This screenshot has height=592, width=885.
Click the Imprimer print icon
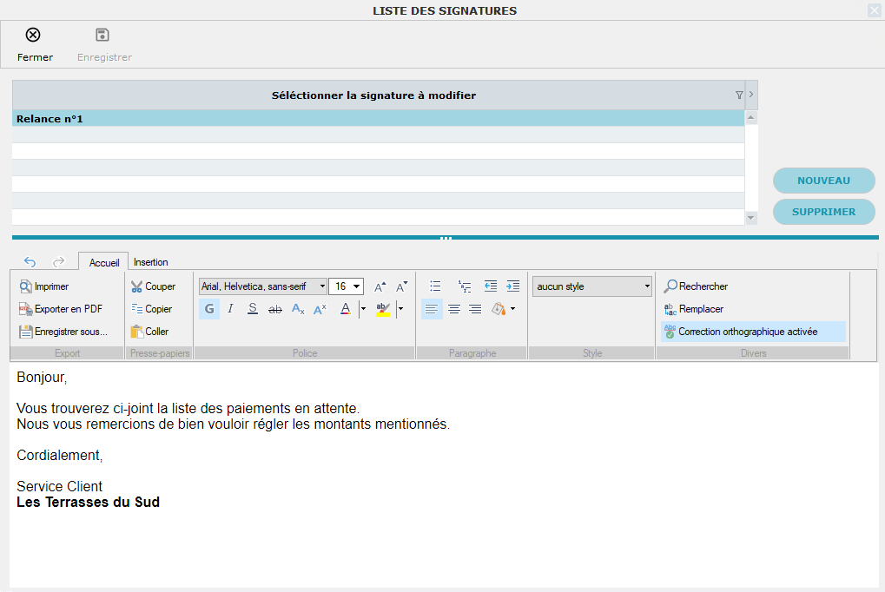pos(26,286)
